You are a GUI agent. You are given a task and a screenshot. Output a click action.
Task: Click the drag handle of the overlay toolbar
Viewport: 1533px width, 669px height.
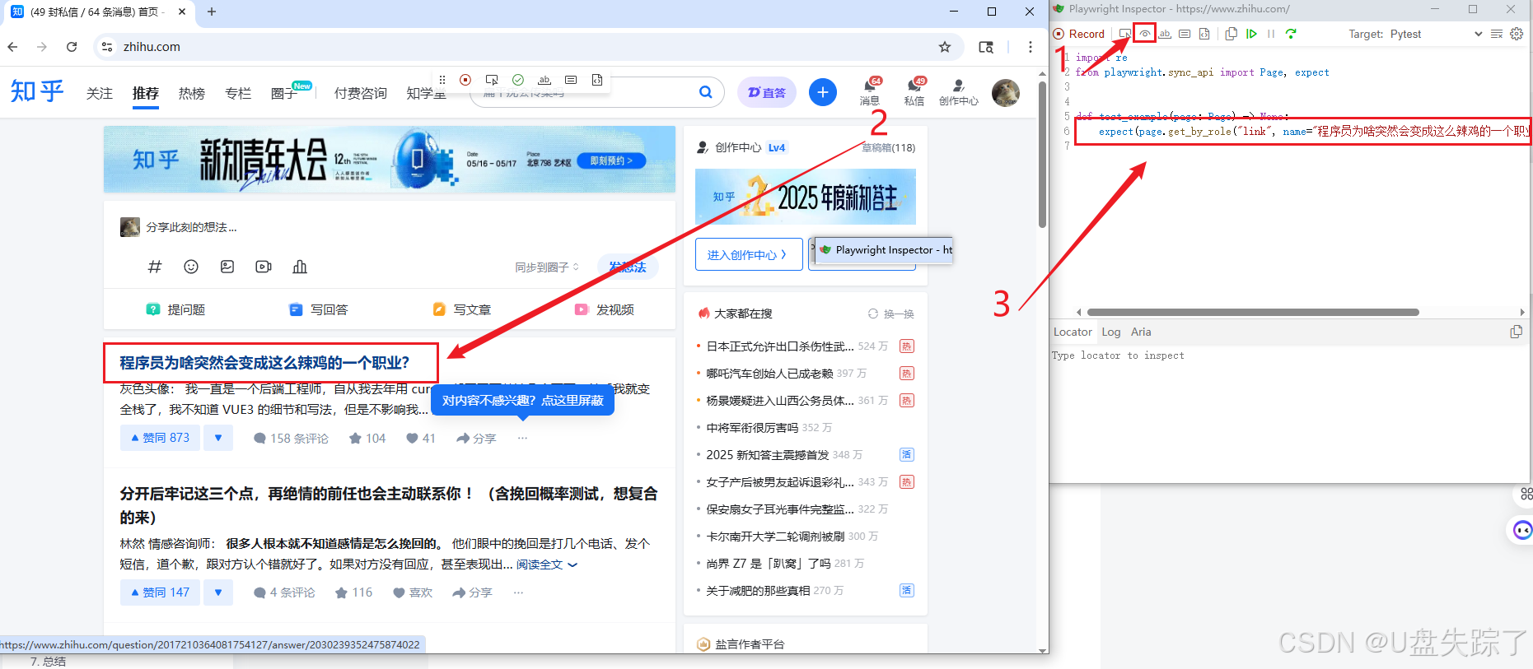[442, 80]
